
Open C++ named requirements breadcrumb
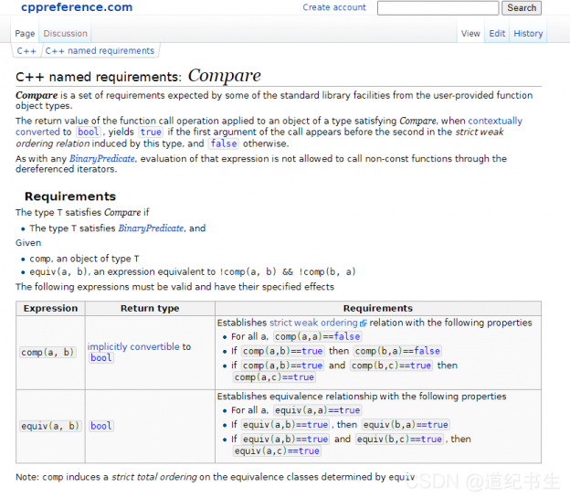[100, 51]
